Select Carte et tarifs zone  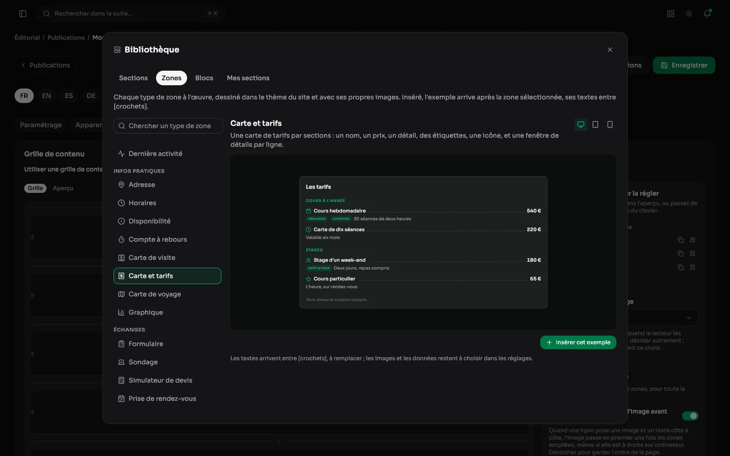pyautogui.click(x=167, y=276)
